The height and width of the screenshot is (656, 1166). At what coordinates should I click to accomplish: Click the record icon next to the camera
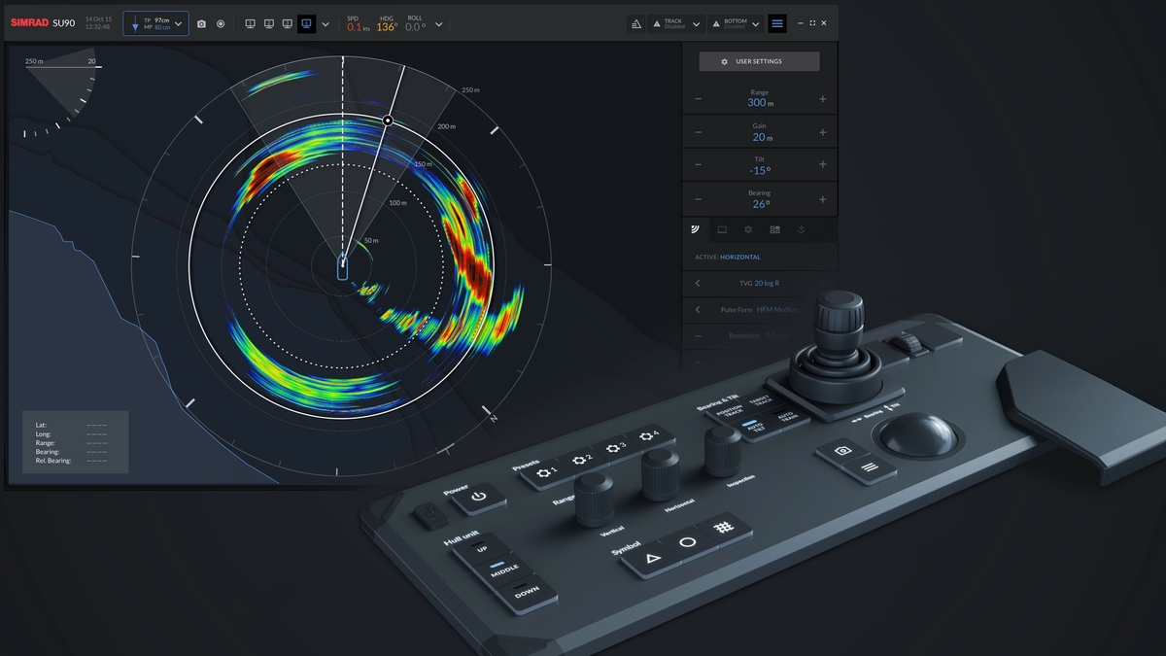(x=221, y=23)
